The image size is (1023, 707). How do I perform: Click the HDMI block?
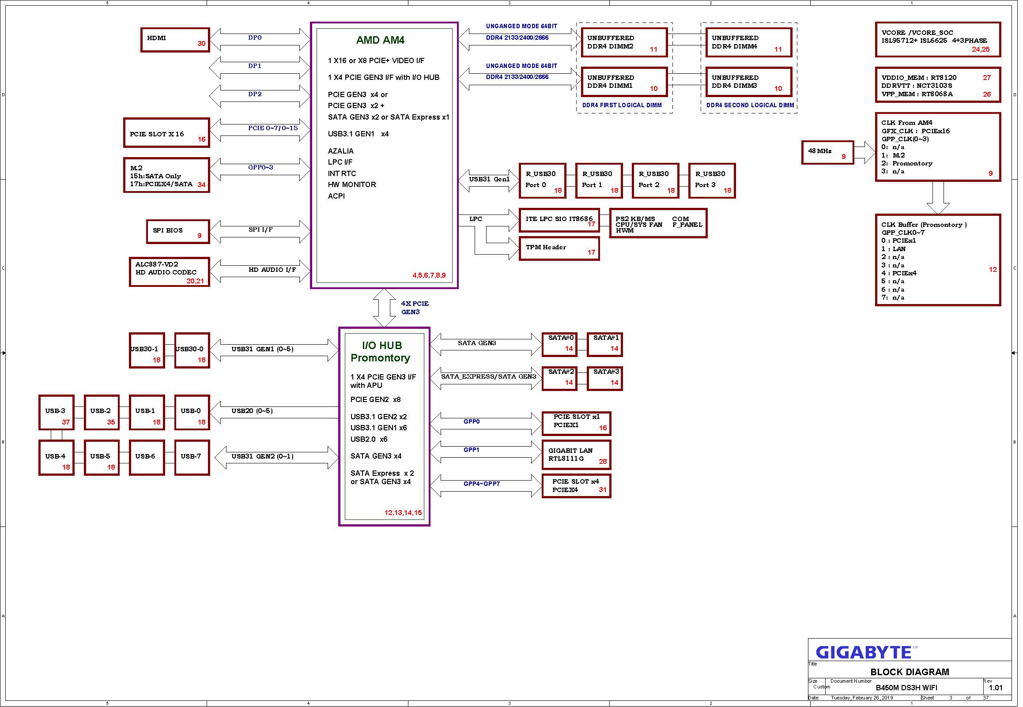(x=175, y=40)
